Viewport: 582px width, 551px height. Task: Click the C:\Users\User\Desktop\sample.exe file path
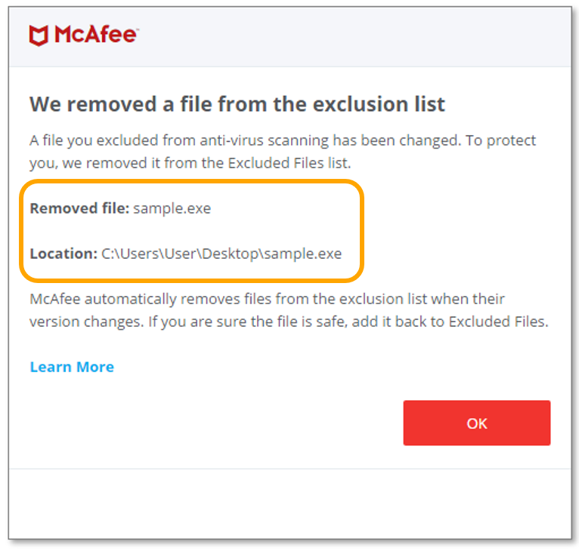click(x=221, y=254)
